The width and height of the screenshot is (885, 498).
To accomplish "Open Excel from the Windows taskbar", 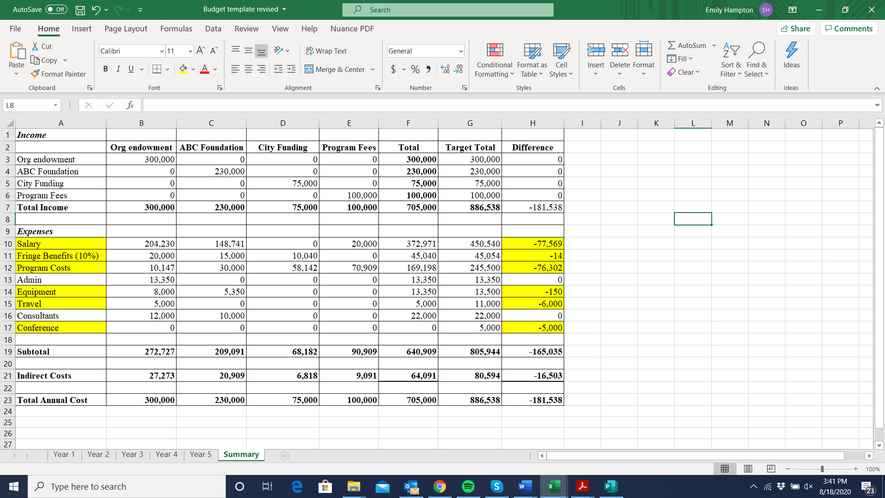I will point(554,486).
